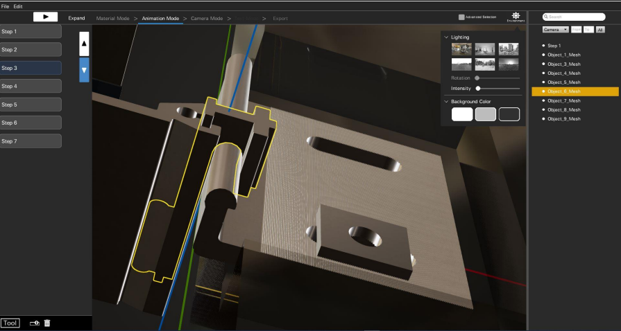Pick the sunset field lighting preset
Viewport: 621px width, 331px height.
coord(508,64)
